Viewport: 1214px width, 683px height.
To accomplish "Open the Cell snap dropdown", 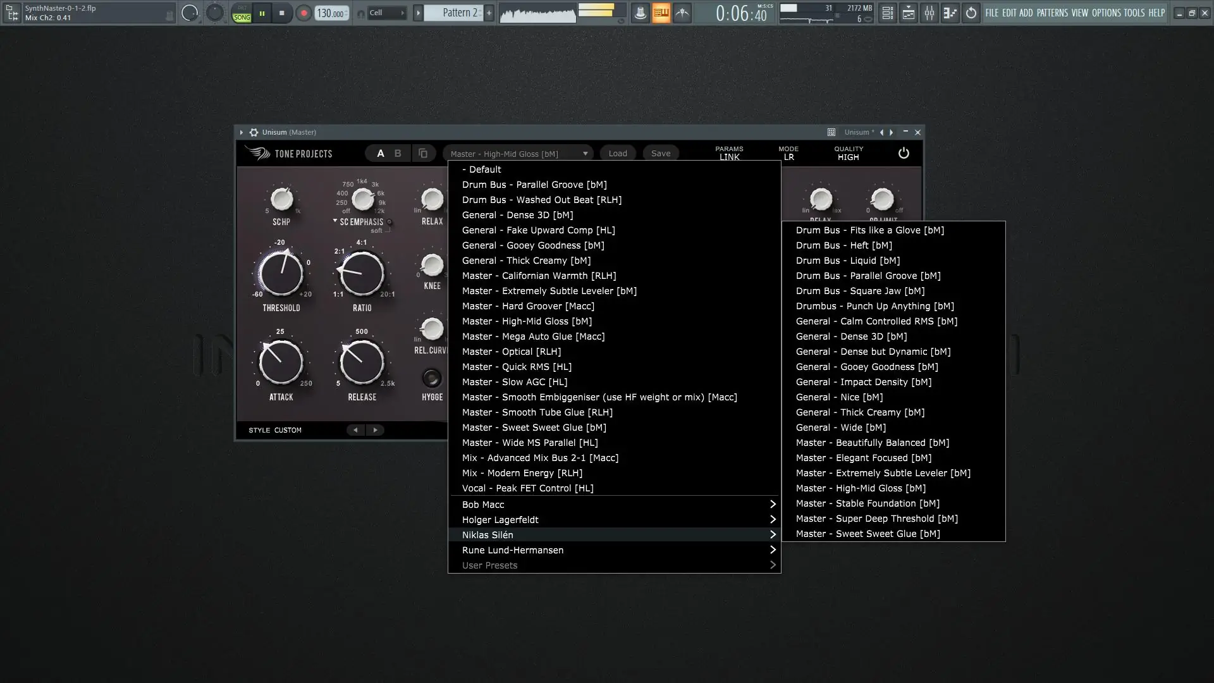I will (386, 13).
